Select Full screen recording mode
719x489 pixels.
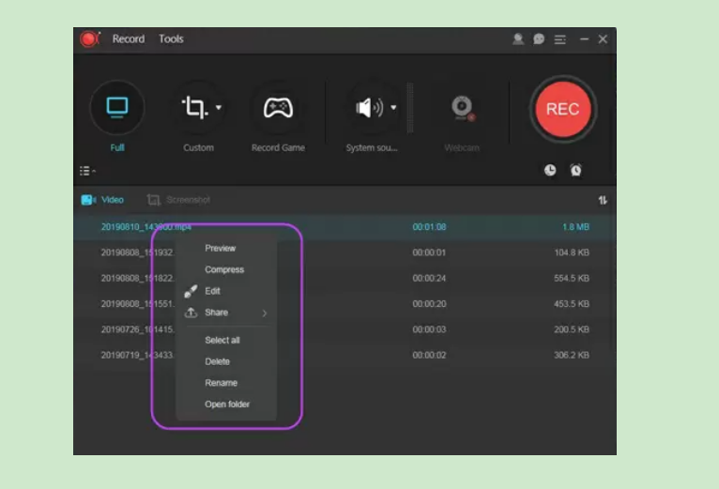tap(117, 108)
